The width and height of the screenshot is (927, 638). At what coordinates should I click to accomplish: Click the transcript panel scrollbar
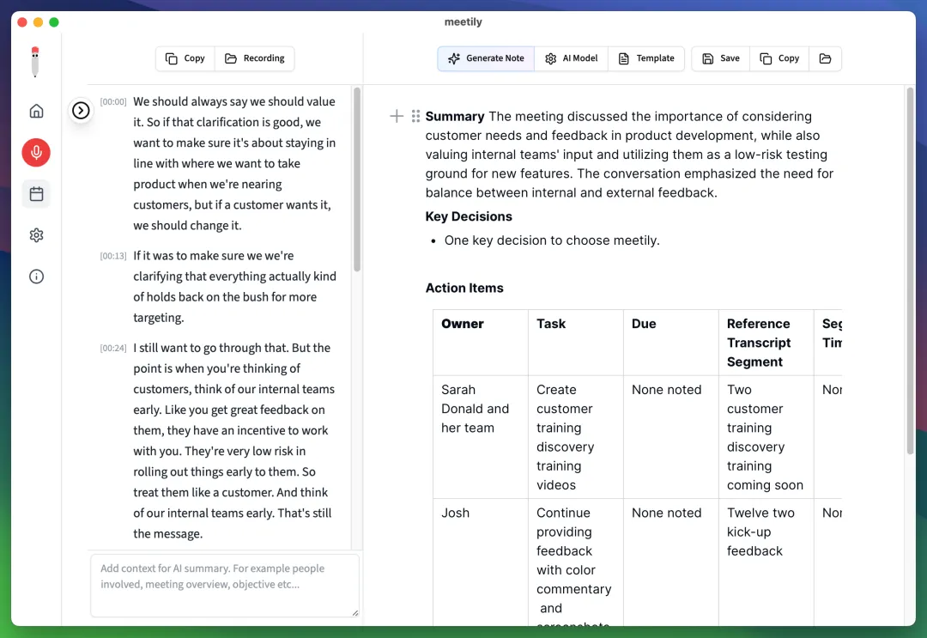[x=356, y=179]
